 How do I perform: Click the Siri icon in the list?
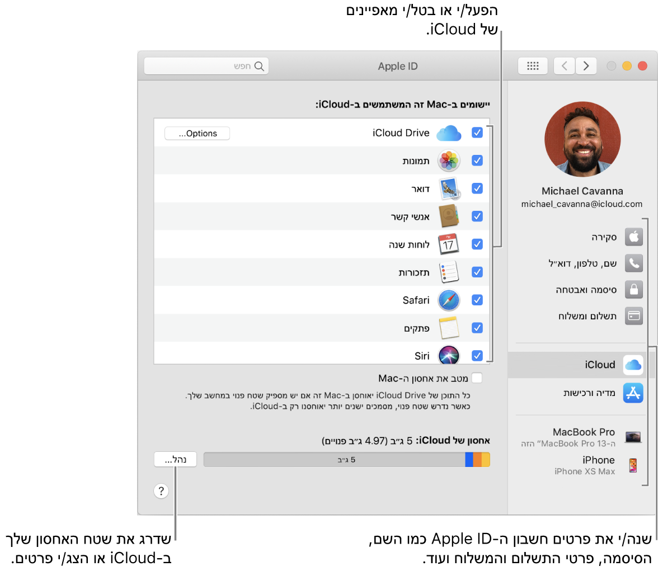pos(449,355)
